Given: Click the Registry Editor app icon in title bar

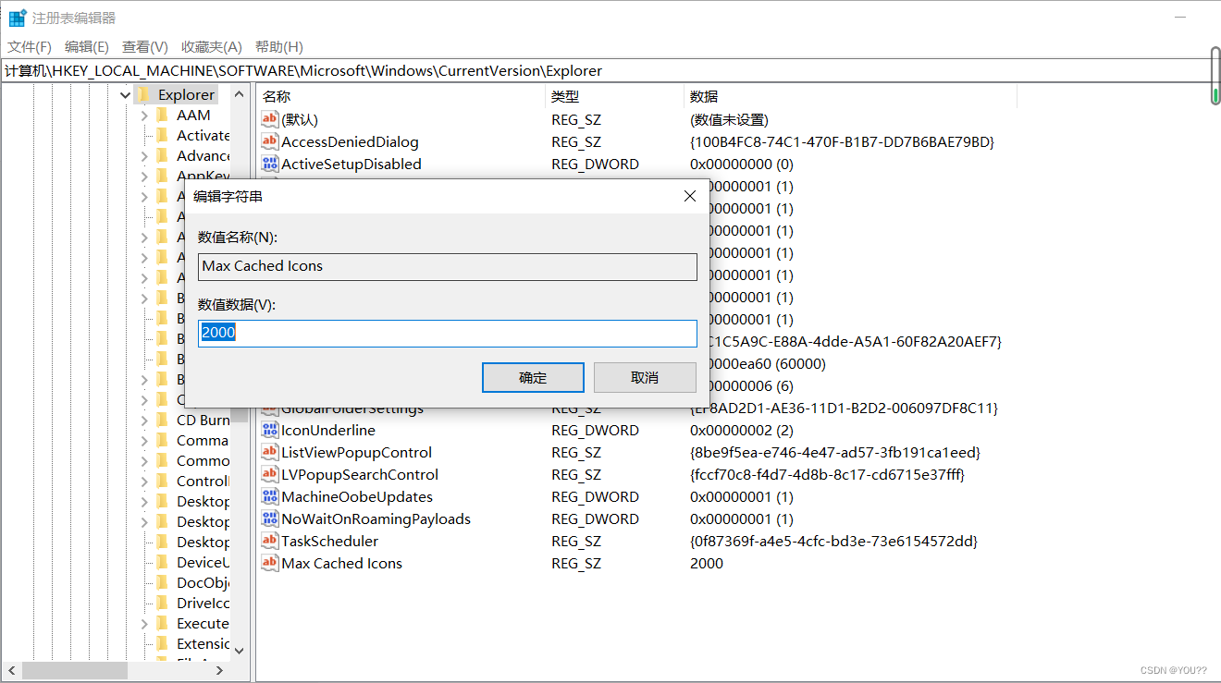Looking at the screenshot, I should coord(18,18).
